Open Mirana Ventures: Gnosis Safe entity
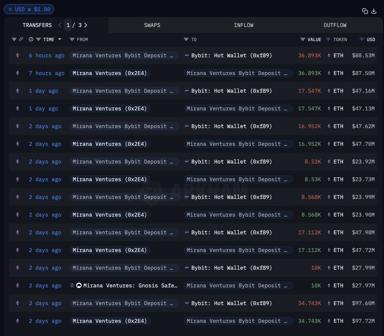 (130, 285)
